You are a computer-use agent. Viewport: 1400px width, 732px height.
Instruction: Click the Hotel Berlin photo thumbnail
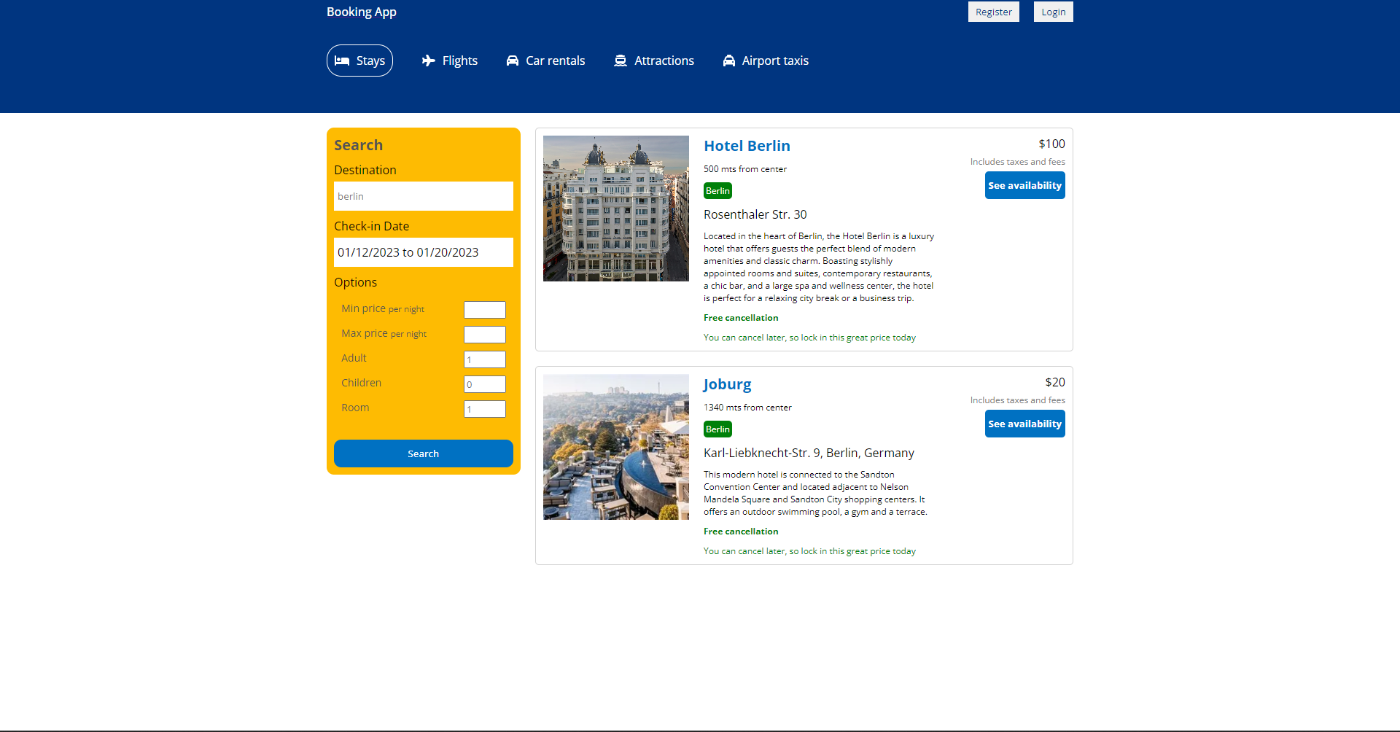click(x=615, y=209)
